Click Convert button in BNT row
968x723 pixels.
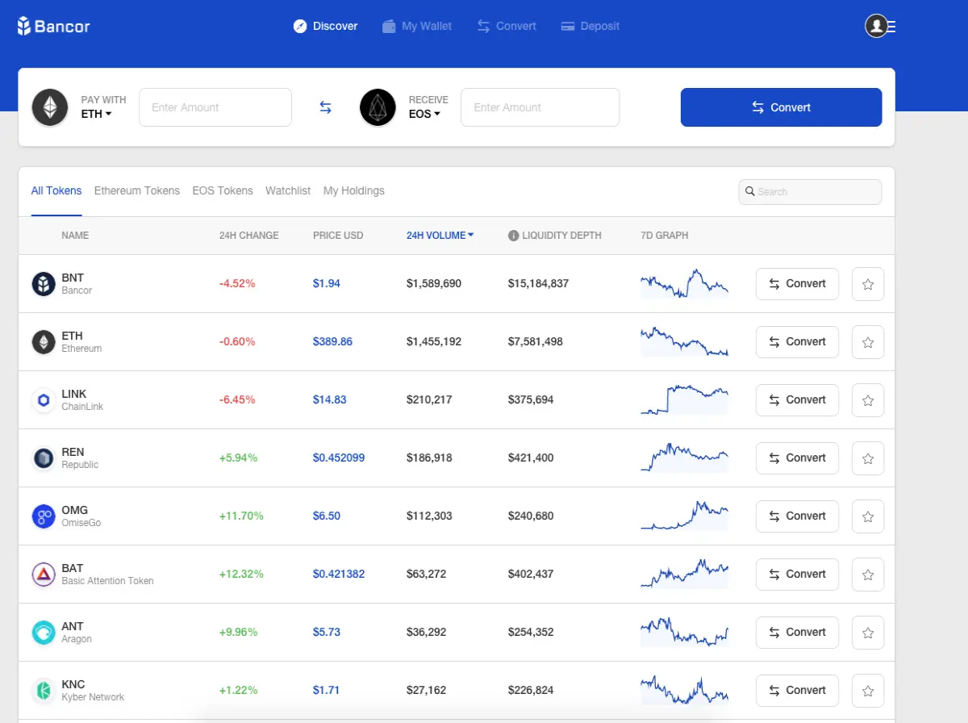(797, 284)
